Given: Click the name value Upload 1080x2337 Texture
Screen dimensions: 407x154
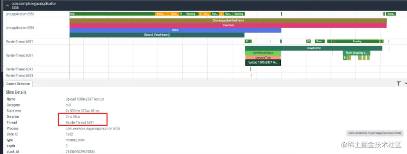Looking at the screenshot, I should click(x=85, y=99).
